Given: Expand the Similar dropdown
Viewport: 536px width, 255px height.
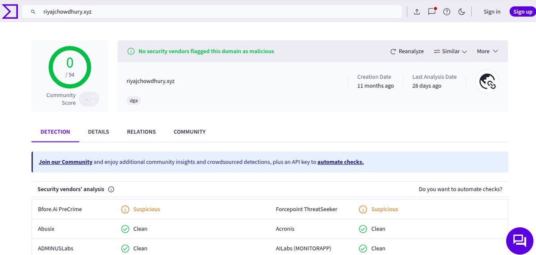Looking at the screenshot, I should [x=450, y=51].
